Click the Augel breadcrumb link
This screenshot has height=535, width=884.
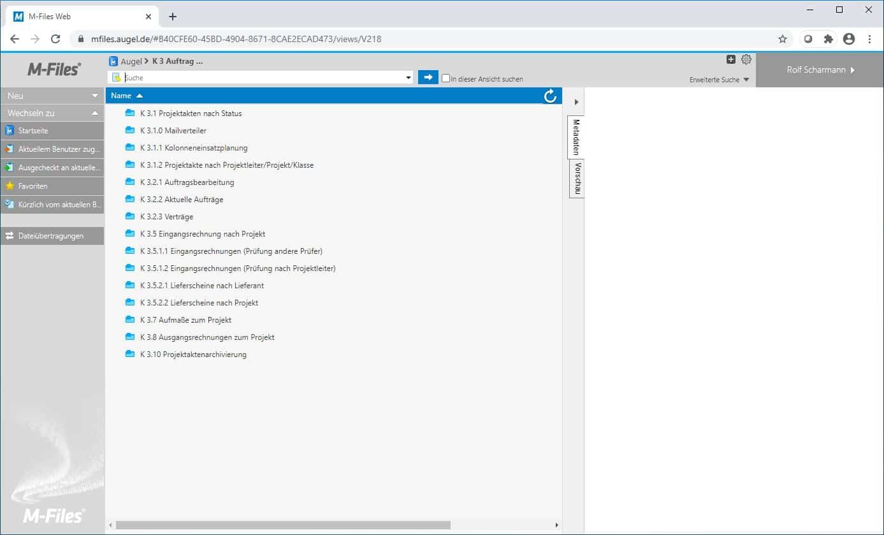131,62
